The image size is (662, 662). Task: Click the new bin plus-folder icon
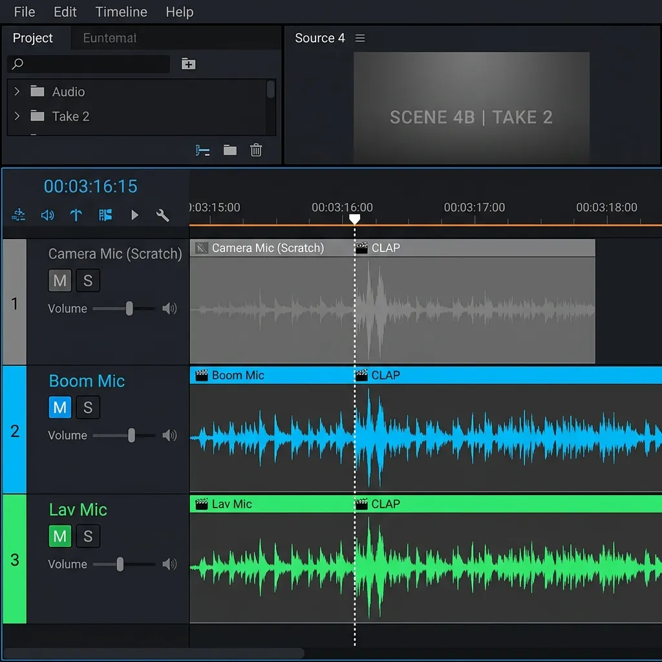[x=188, y=64]
